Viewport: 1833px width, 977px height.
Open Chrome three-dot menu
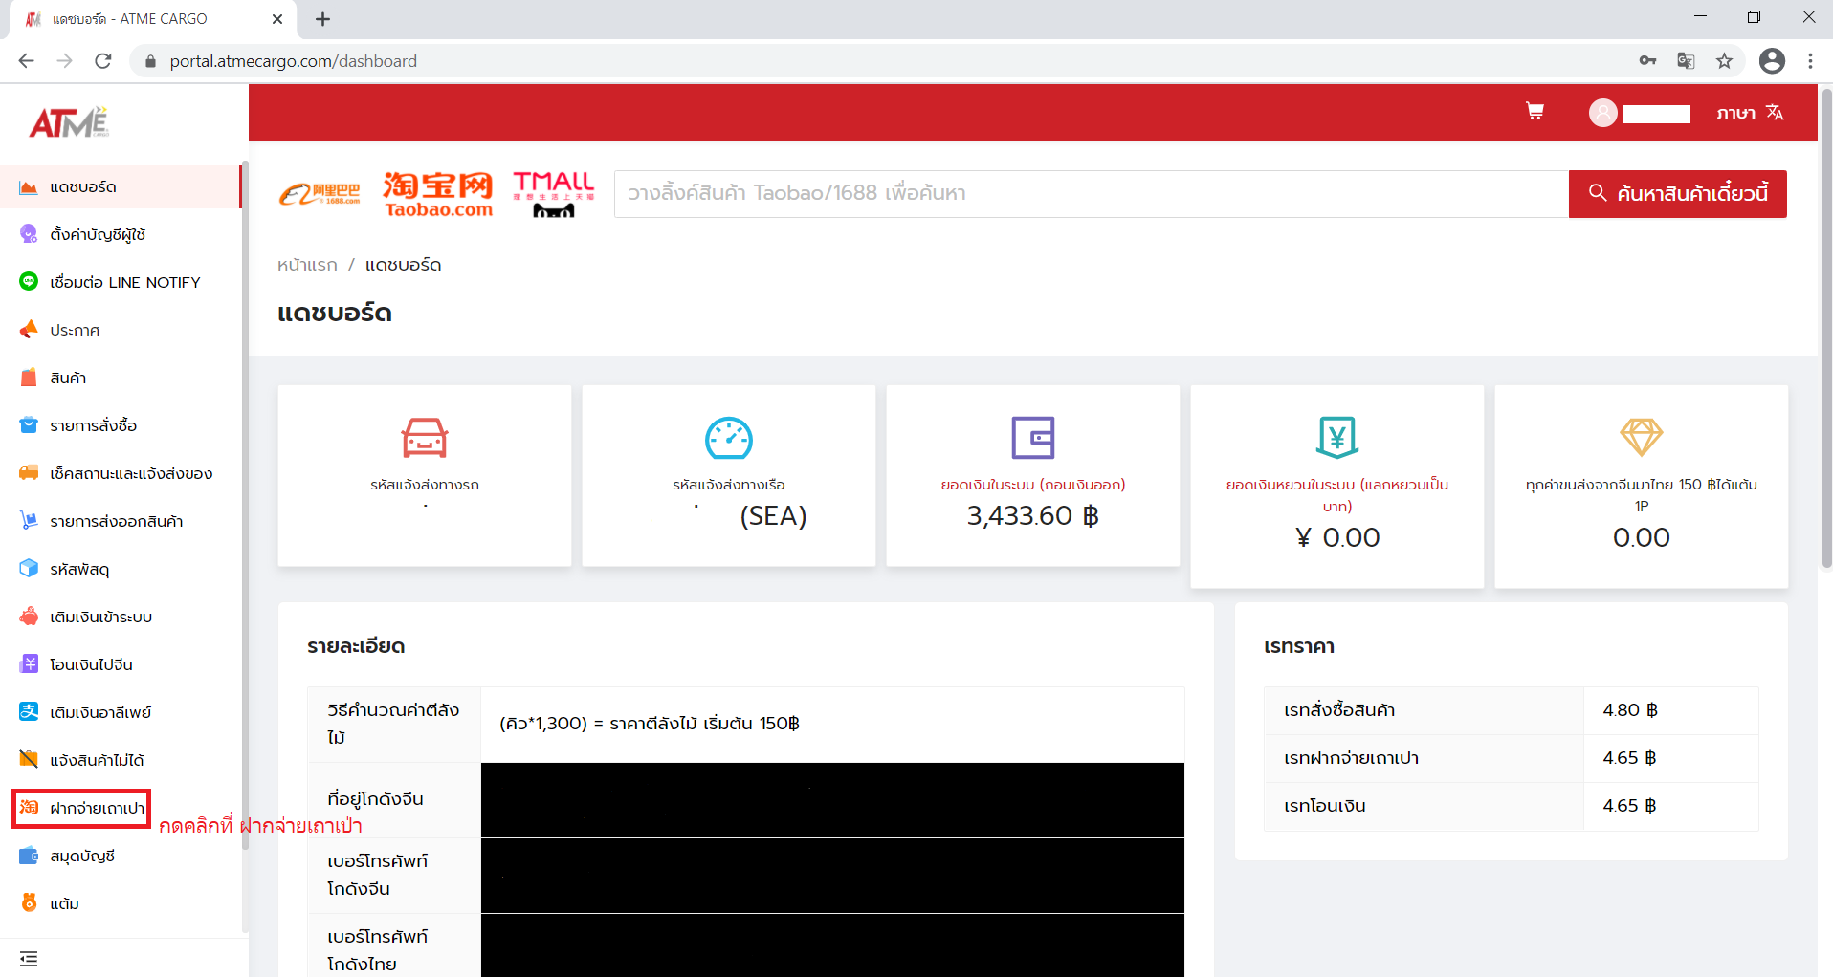click(1810, 61)
